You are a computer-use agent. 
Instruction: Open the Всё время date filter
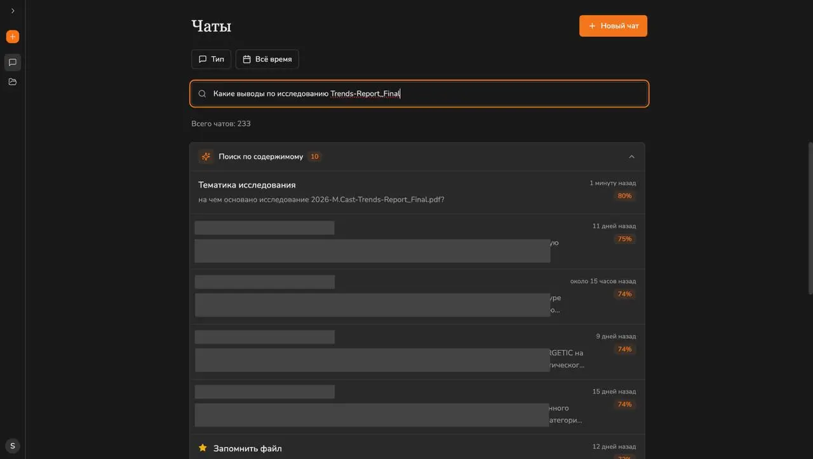pyautogui.click(x=267, y=59)
